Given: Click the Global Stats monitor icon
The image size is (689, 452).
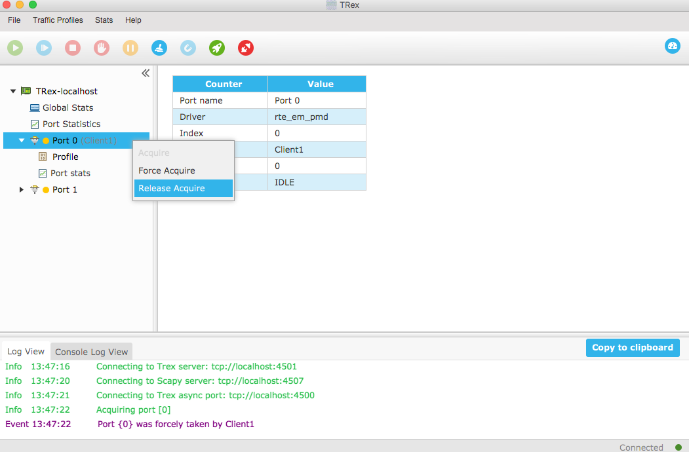Looking at the screenshot, I should click(x=35, y=107).
